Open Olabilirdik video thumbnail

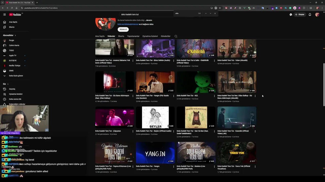(196, 48)
